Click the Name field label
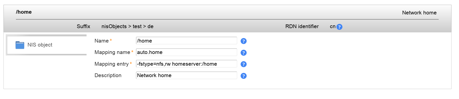Image resolution: width=459 pixels, height=99 pixels. point(102,41)
